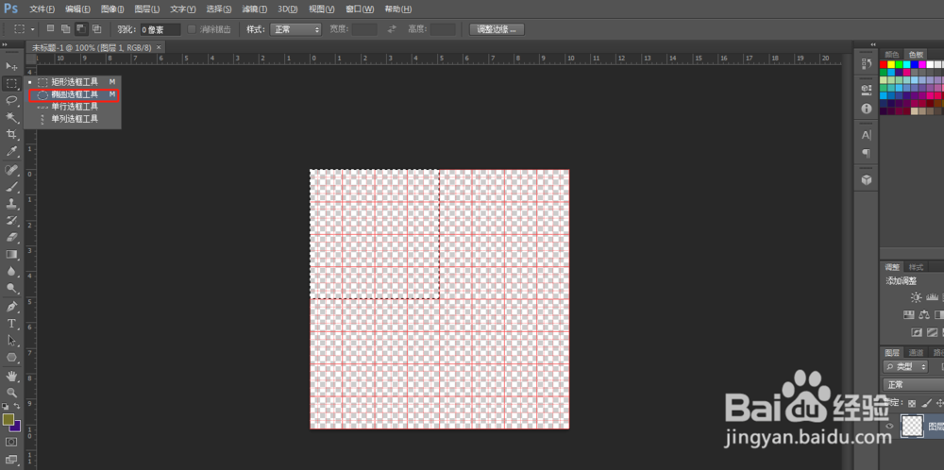944x470 pixels.
Task: Click background color swatch
Action: click(x=15, y=426)
